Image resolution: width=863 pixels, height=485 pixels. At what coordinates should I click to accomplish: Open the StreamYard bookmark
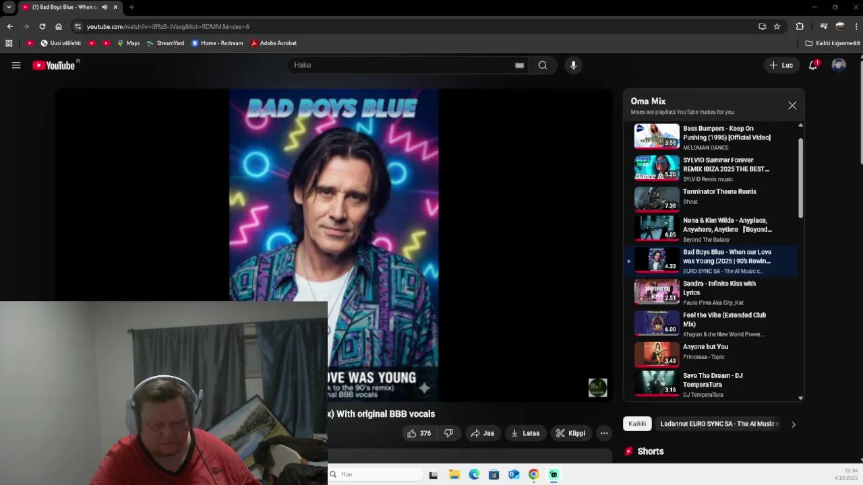[165, 43]
